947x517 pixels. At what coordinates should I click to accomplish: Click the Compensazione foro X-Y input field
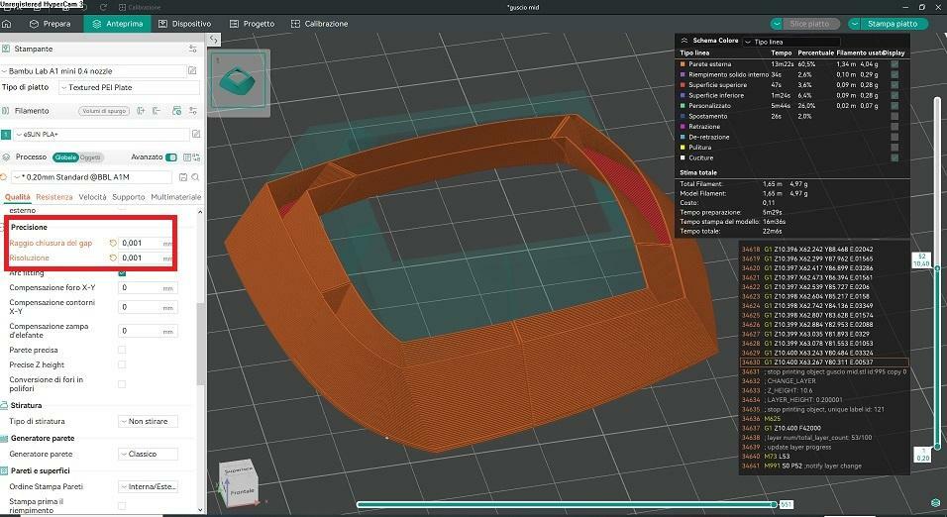click(148, 288)
